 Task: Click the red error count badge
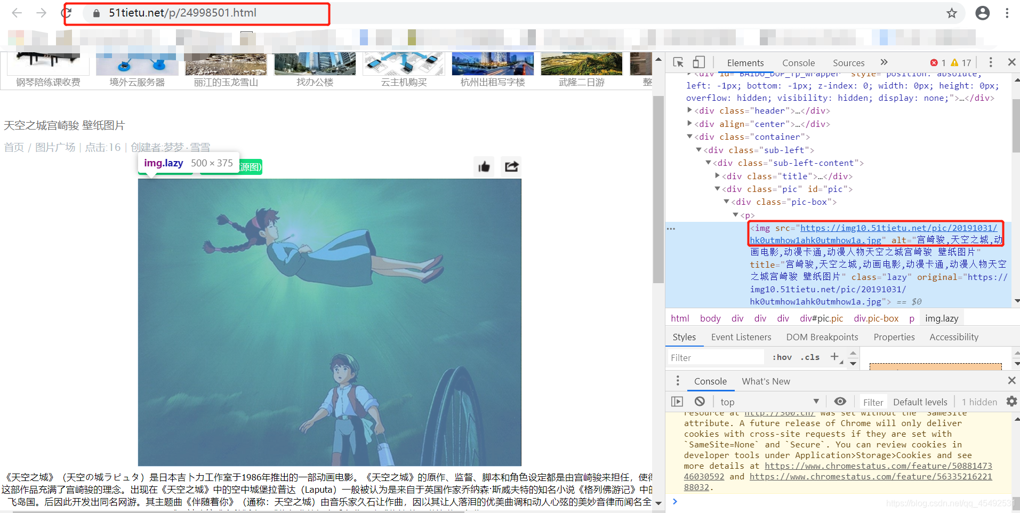[x=938, y=62]
